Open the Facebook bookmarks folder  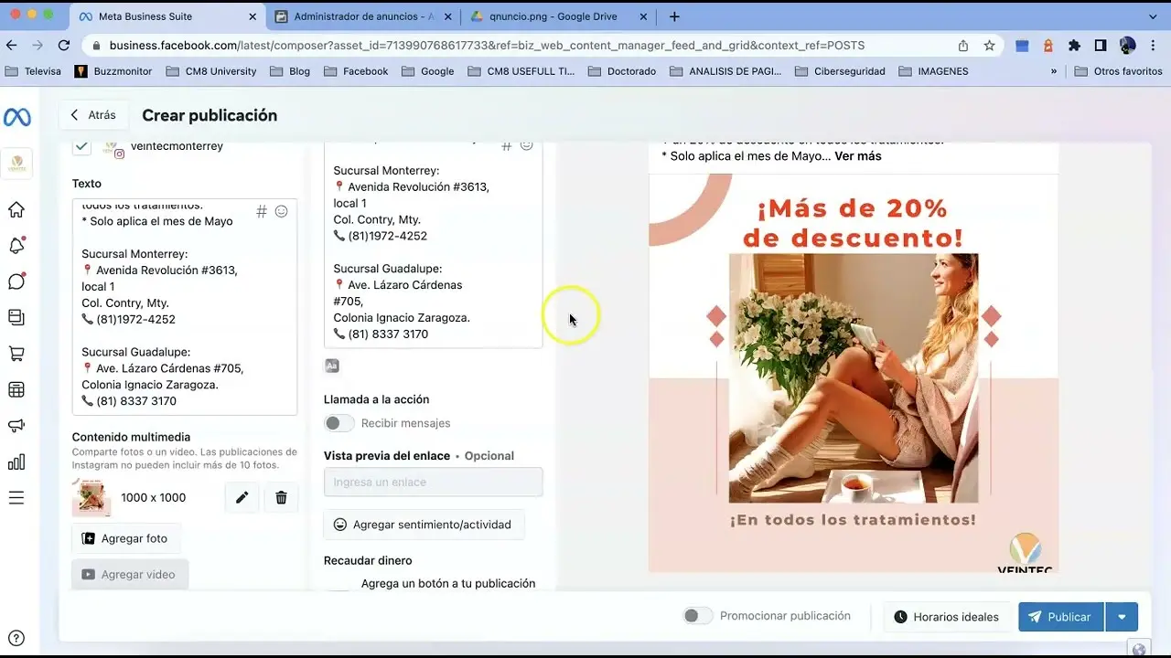click(356, 71)
